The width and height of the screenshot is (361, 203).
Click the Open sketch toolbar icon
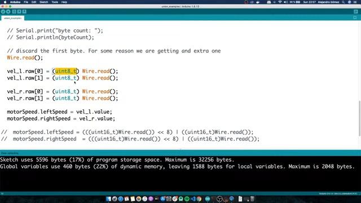pos(19,11)
